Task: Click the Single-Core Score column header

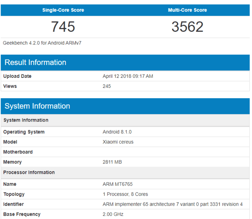Action: (x=63, y=10)
